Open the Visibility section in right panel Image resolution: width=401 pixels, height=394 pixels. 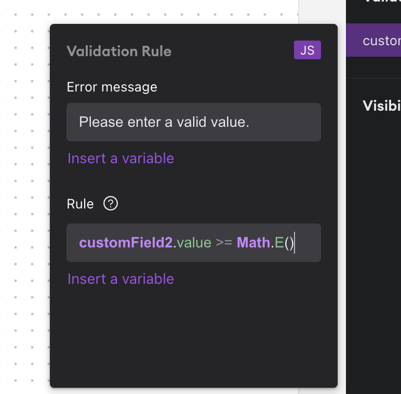pos(382,106)
